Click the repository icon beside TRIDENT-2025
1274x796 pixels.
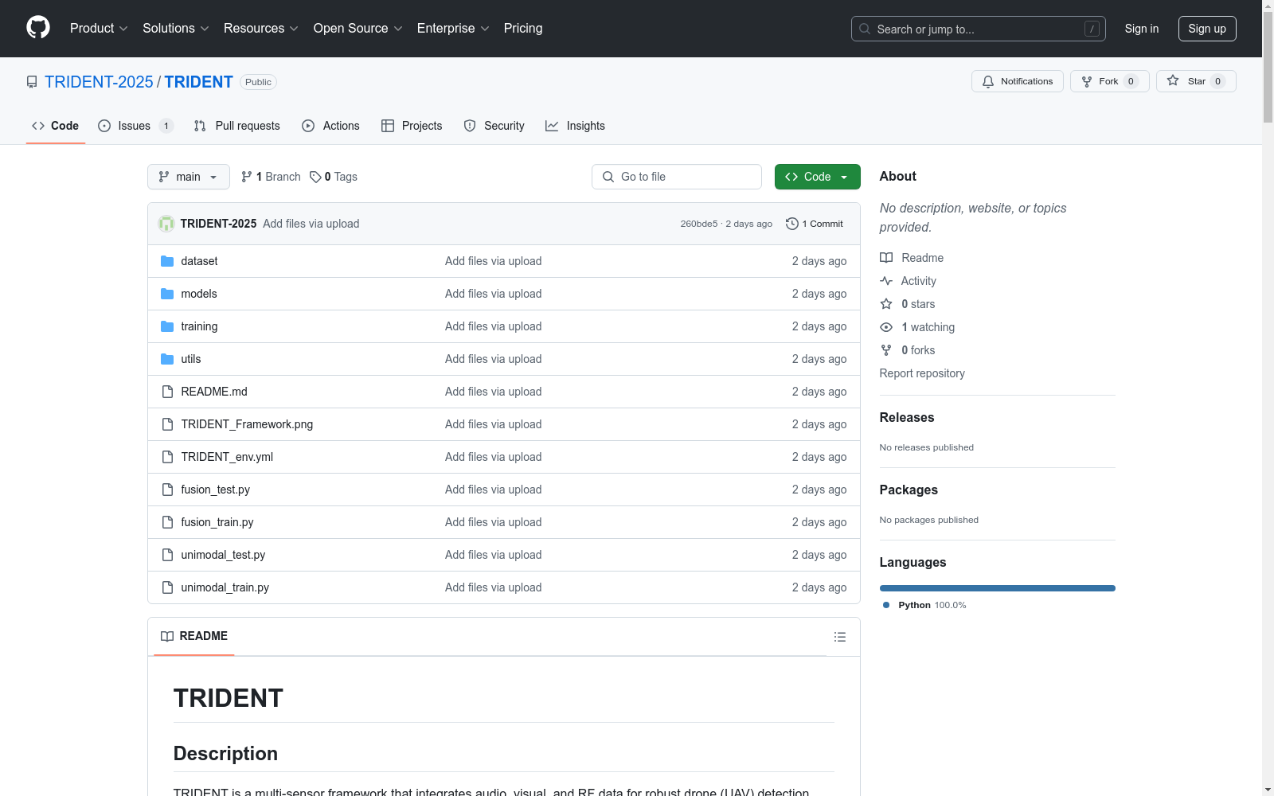pos(32,82)
